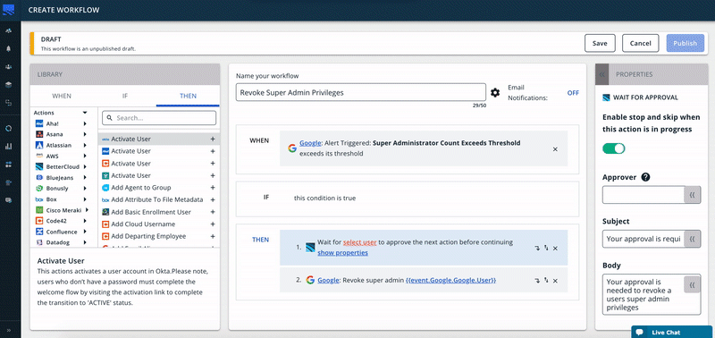Toggle enable stop and skip switch
Image resolution: width=715 pixels, height=338 pixels.
pos(613,148)
